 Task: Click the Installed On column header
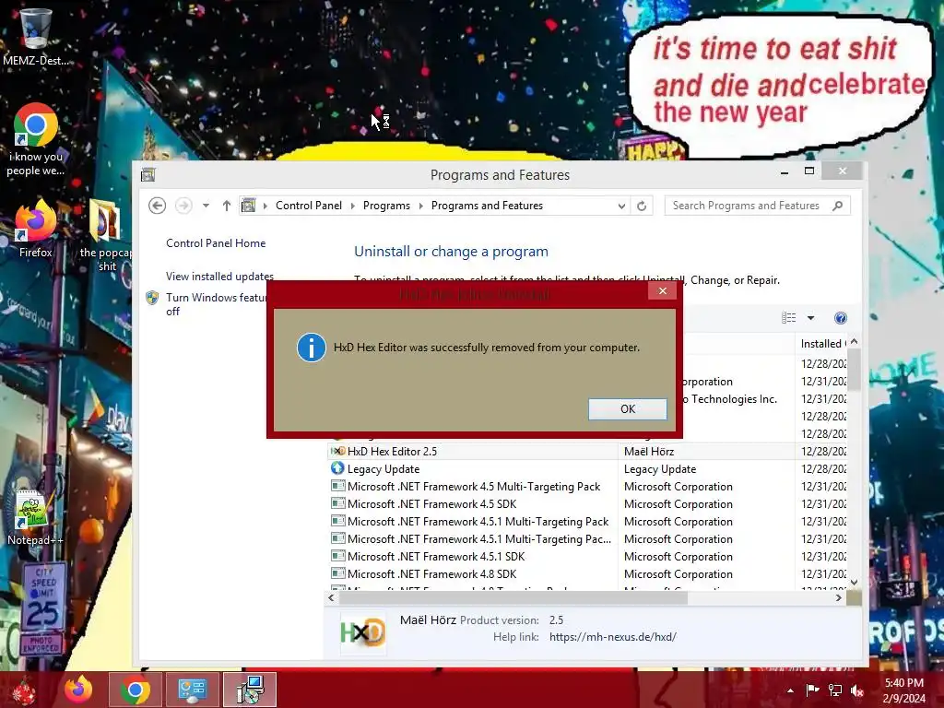click(821, 344)
